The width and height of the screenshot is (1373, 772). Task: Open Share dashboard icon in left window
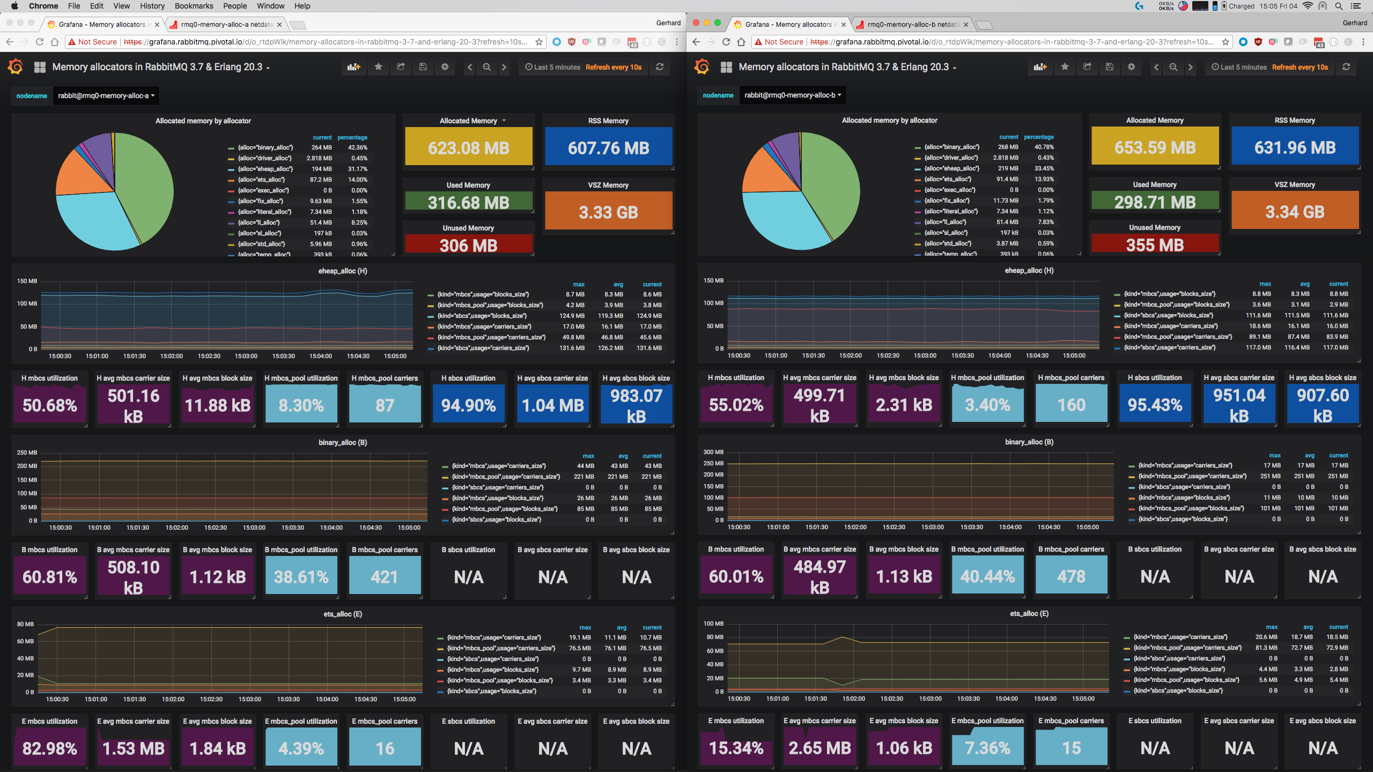coord(401,67)
